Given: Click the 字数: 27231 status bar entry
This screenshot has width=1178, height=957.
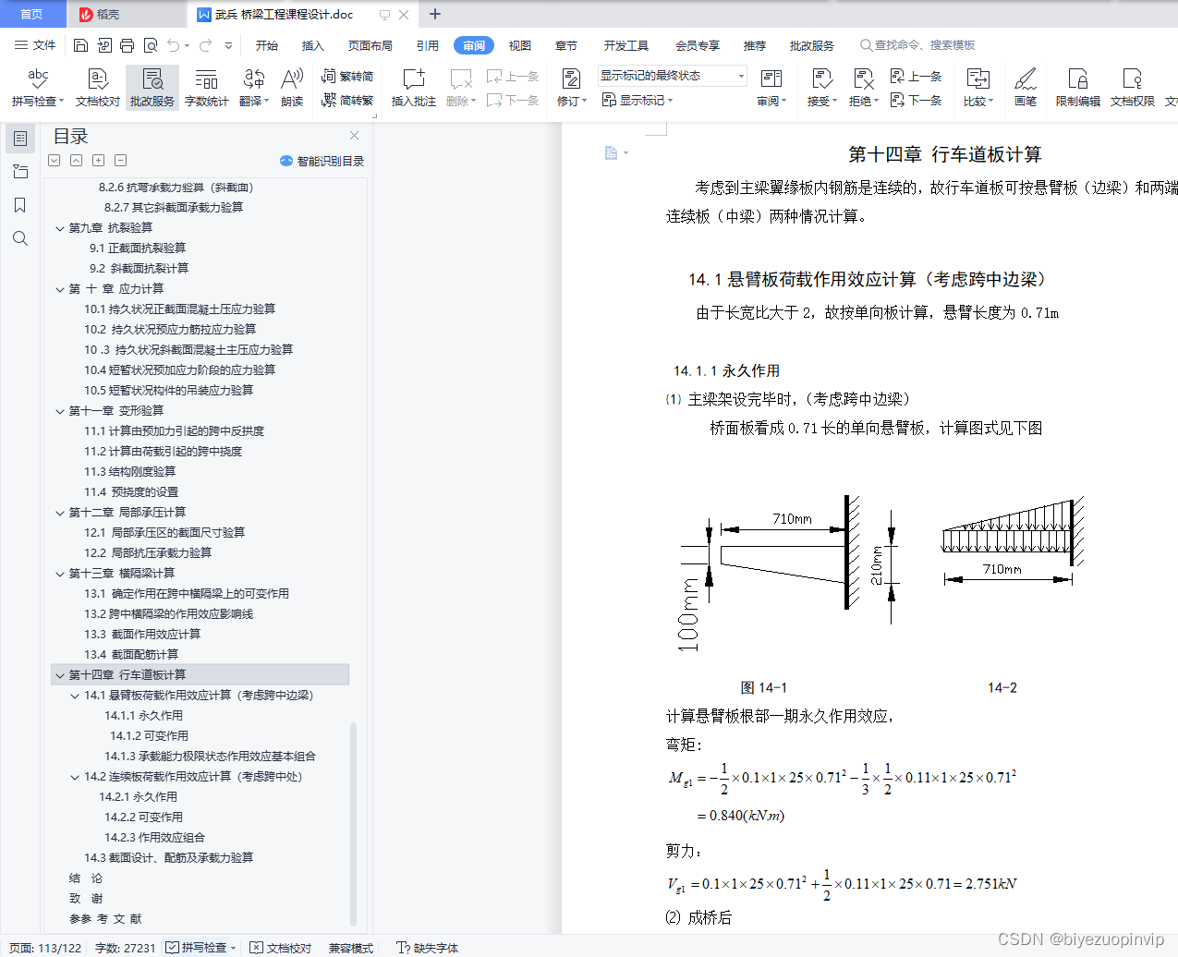Looking at the screenshot, I should (126, 948).
